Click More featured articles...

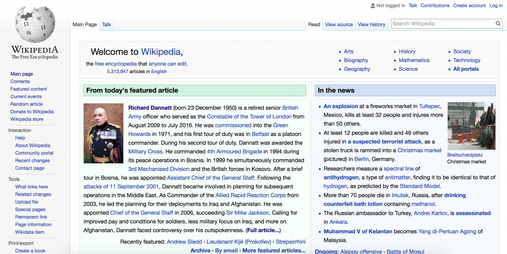[x=274, y=251]
